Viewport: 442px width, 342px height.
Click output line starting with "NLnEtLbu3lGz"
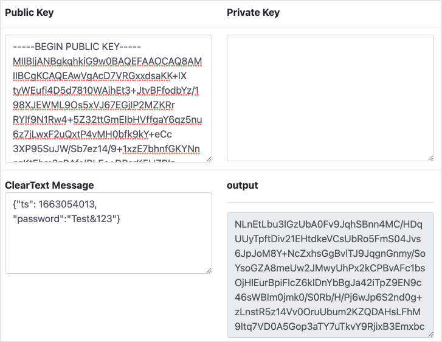328,224
